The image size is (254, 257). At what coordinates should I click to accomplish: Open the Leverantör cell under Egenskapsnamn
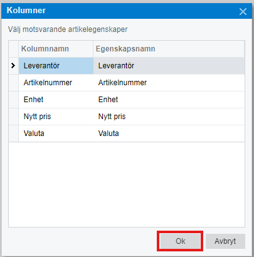(x=169, y=66)
